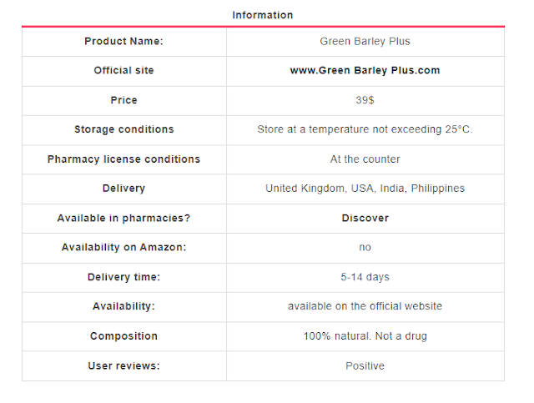Select the Green Barley Plus product name
This screenshot has height=403, width=534.
point(365,41)
